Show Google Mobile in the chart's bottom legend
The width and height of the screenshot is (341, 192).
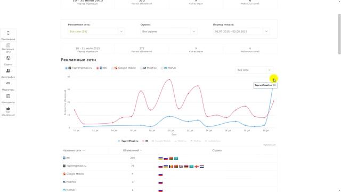(x=161, y=141)
